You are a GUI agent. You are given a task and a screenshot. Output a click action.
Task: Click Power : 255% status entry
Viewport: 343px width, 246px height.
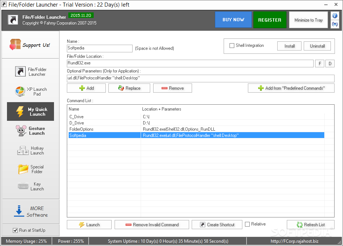tap(71, 241)
